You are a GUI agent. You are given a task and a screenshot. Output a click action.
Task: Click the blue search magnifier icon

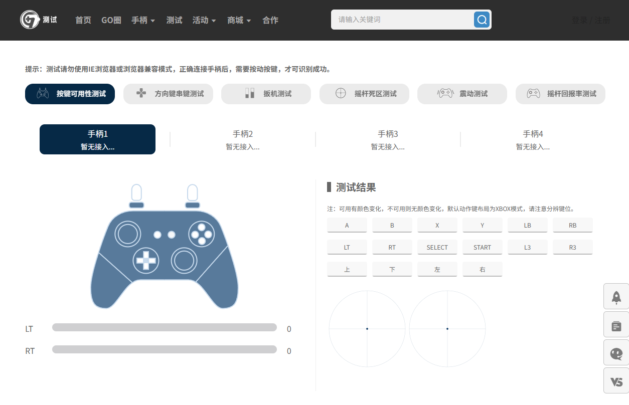coord(482,20)
